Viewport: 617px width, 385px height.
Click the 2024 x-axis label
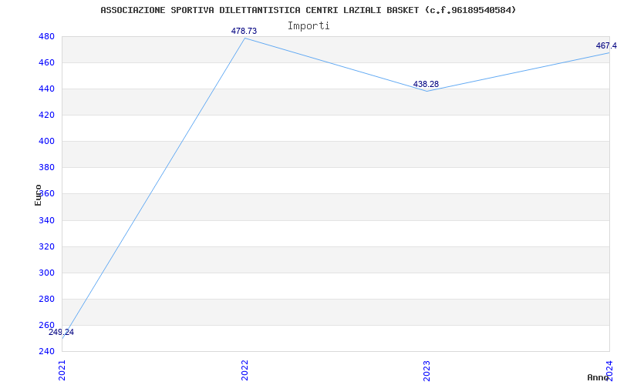609,370
